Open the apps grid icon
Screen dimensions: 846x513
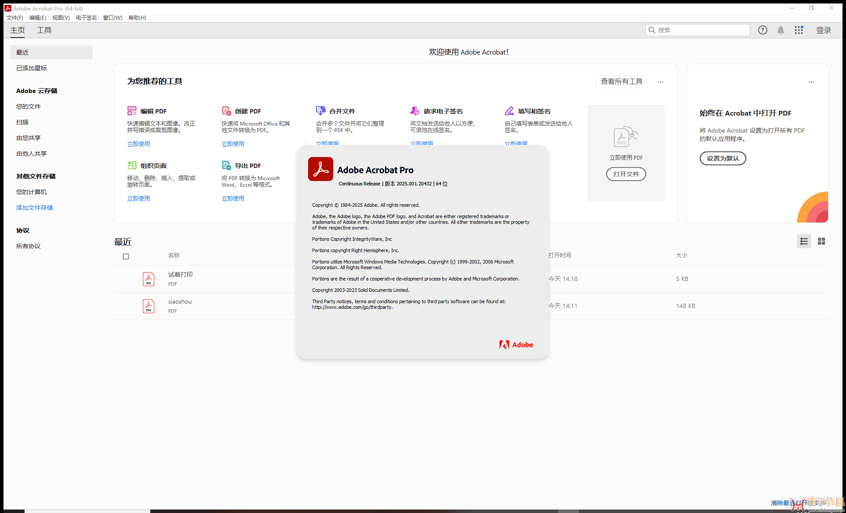[x=799, y=30]
